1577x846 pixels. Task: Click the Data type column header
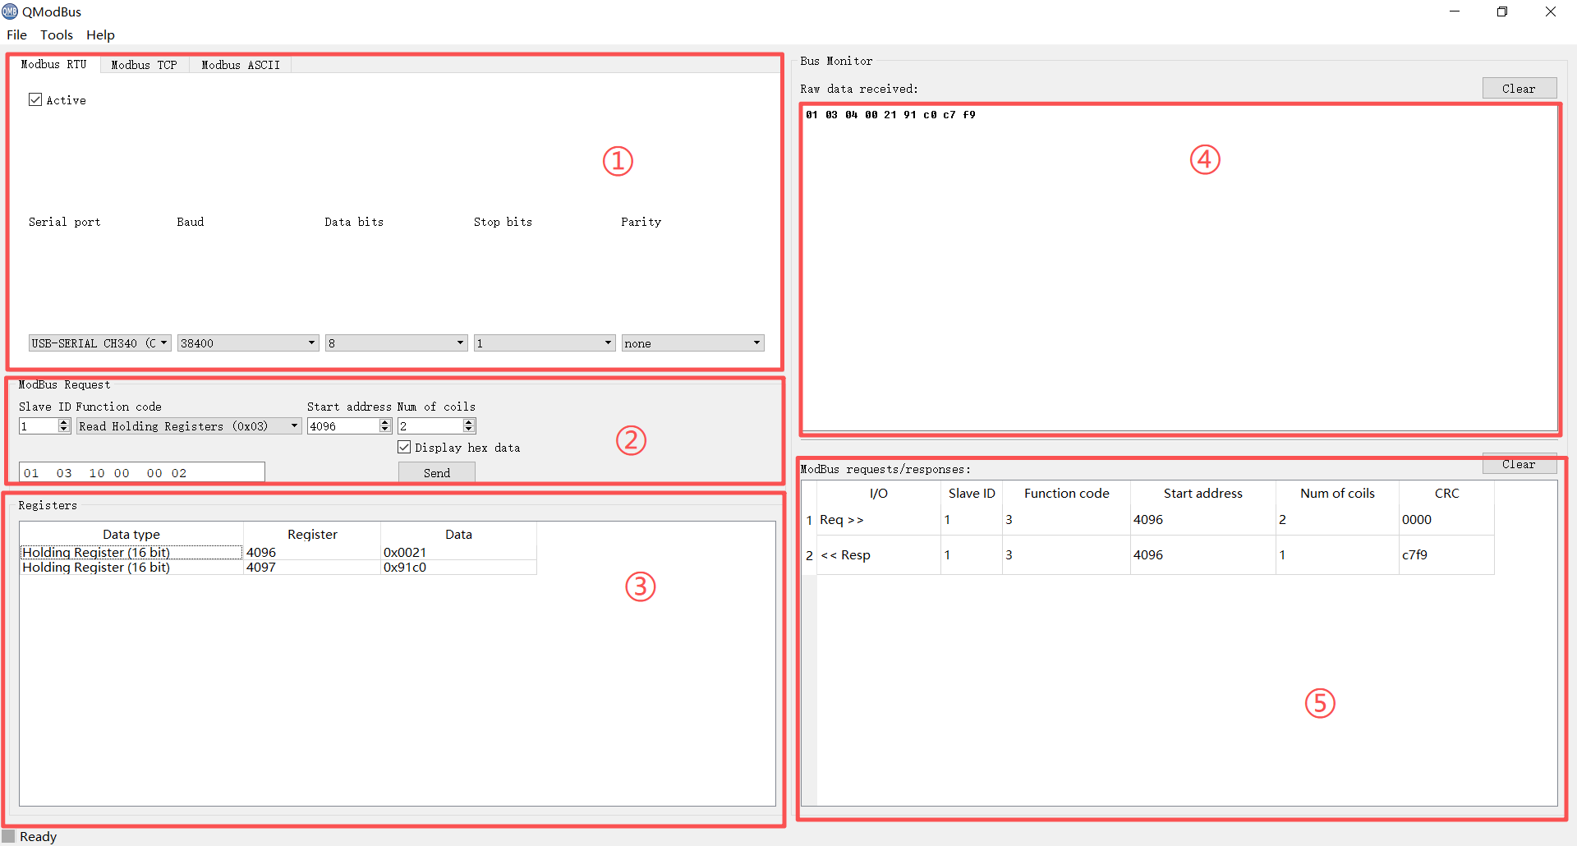point(131,534)
